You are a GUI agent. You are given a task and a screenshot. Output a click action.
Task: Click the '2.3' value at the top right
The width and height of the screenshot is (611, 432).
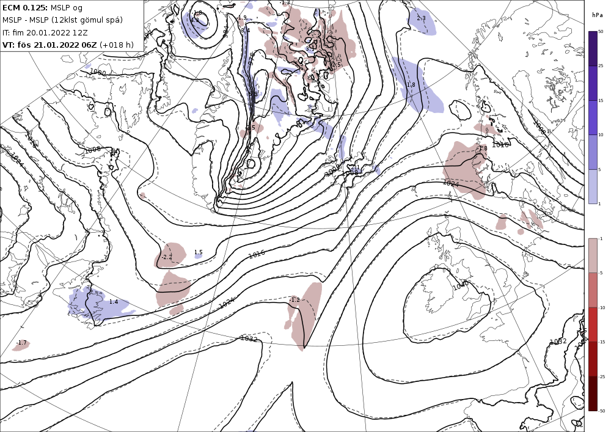(x=421, y=18)
